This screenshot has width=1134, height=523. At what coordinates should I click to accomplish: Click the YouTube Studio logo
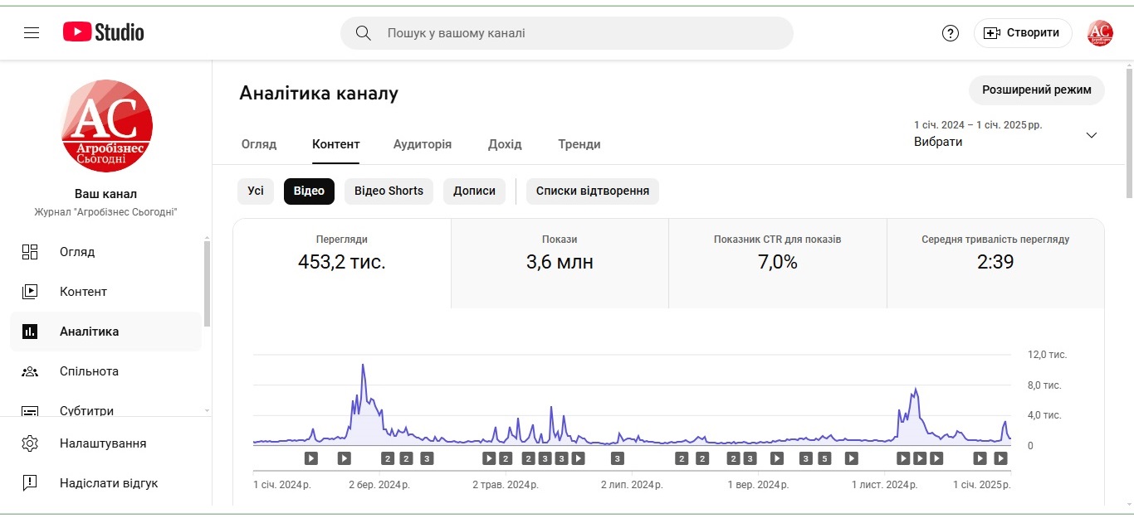click(x=104, y=32)
